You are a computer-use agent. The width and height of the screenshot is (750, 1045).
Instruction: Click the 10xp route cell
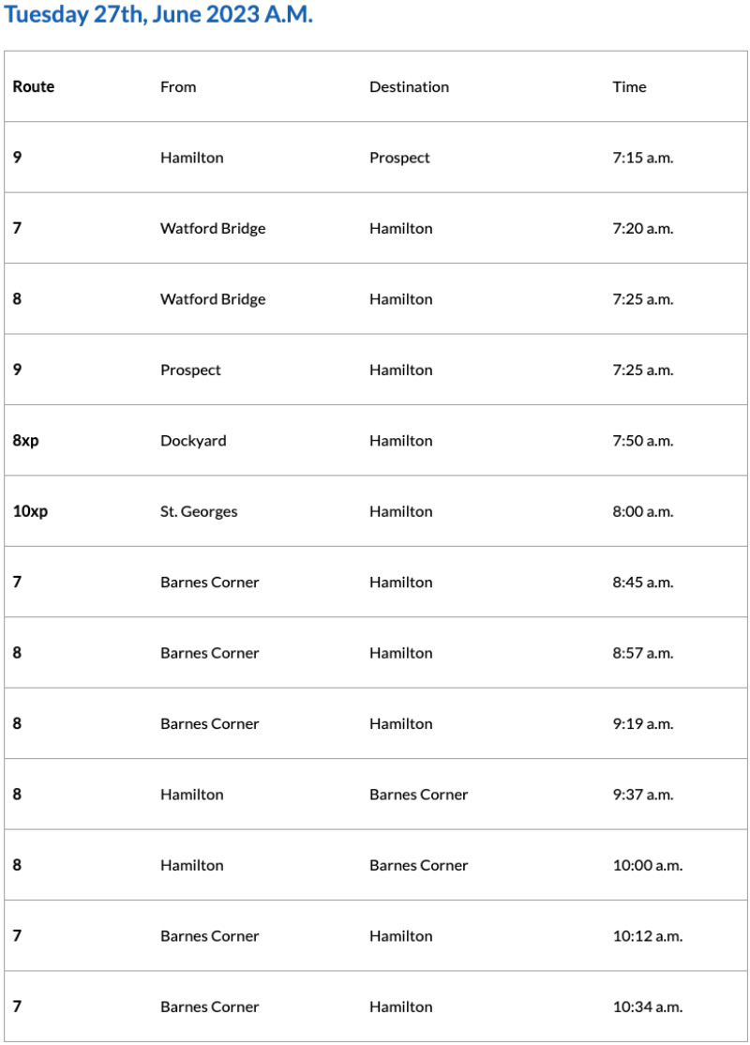click(x=30, y=511)
